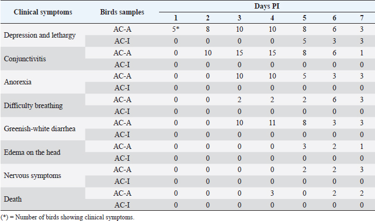
Task: Click the Anorexia row label
Action: click(18, 82)
